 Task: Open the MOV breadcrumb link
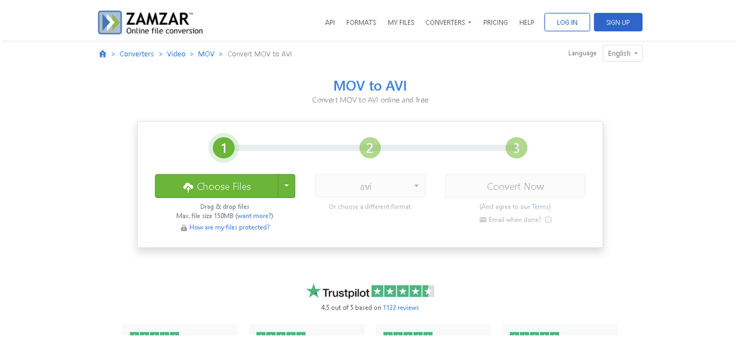206,54
